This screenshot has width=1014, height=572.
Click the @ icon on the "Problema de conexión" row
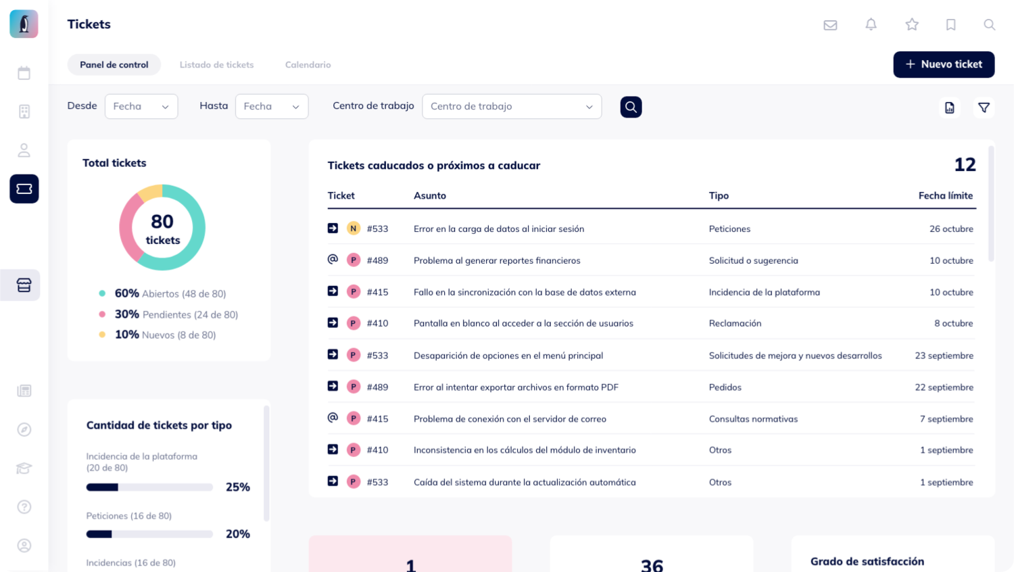[x=333, y=418]
